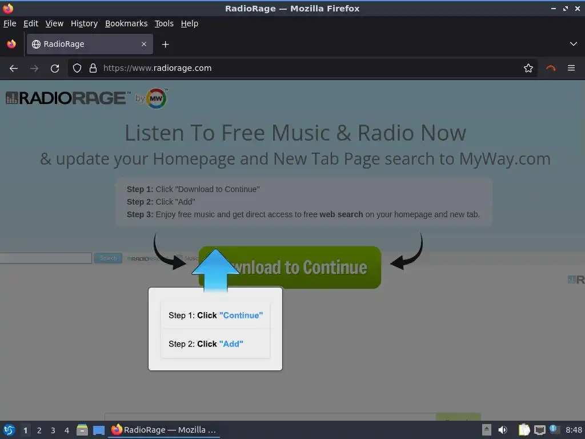Open the Edit menu
585x439 pixels.
pyautogui.click(x=31, y=23)
